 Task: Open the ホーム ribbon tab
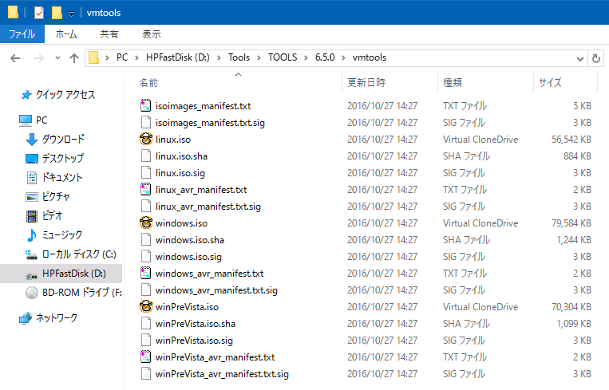click(66, 34)
